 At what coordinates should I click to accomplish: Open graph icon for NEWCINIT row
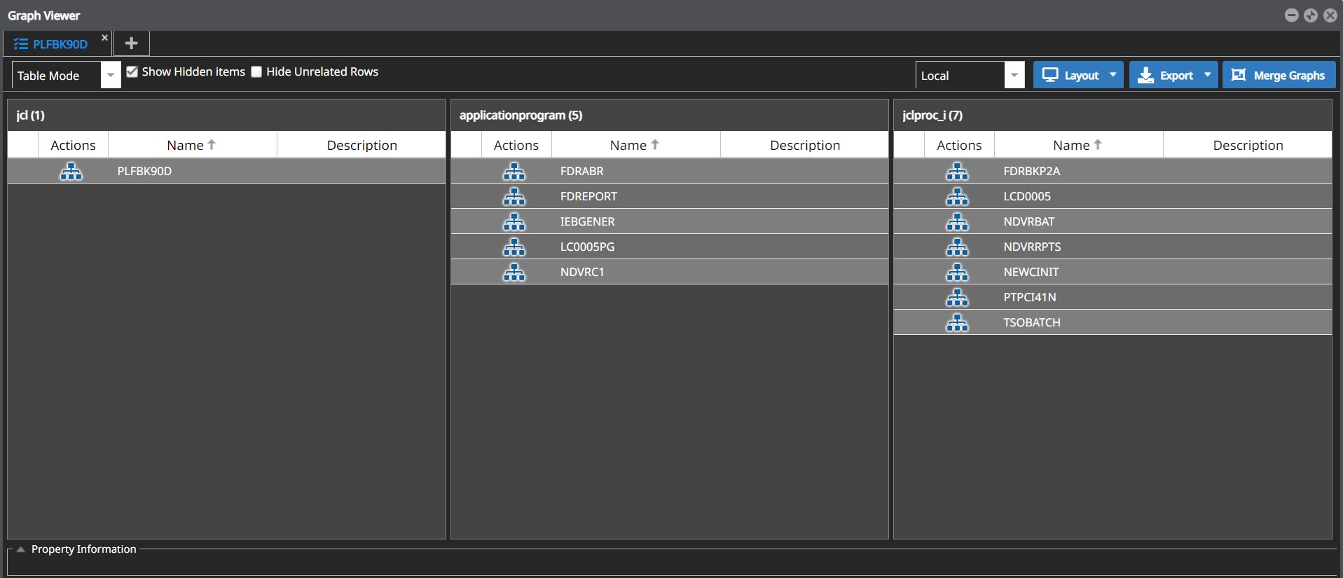(957, 272)
